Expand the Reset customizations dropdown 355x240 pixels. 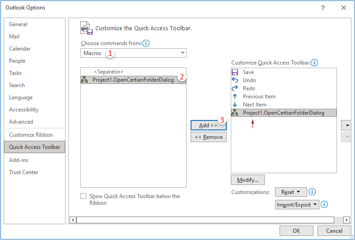point(291,192)
